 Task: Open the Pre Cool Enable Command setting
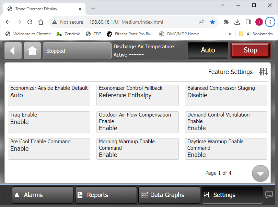pos(49,149)
